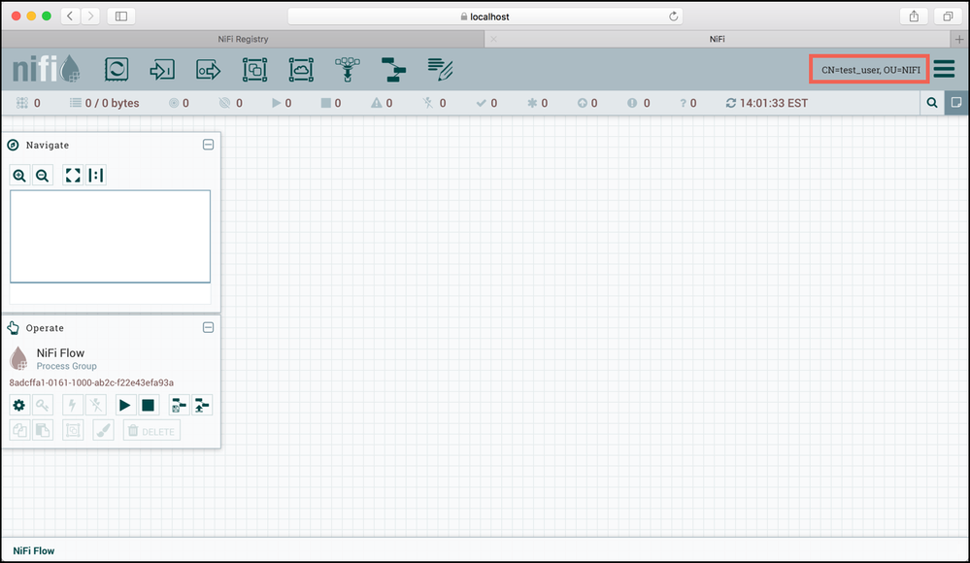Select the Processor icon on the toolbar
The height and width of the screenshot is (563, 970).
click(x=117, y=69)
